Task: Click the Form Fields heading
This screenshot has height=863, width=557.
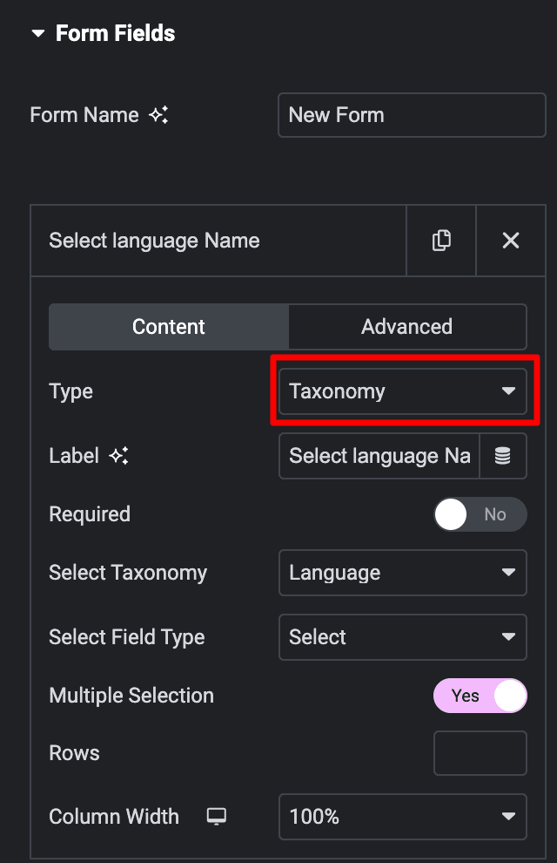Action: [x=115, y=33]
